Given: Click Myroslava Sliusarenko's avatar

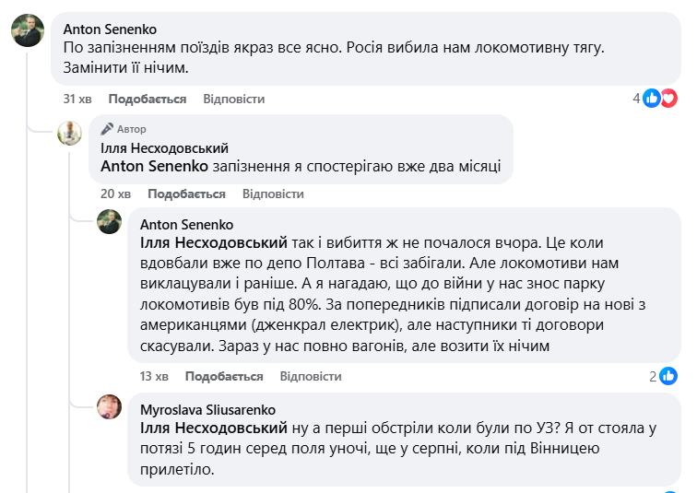Looking at the screenshot, I should [x=110, y=407].
